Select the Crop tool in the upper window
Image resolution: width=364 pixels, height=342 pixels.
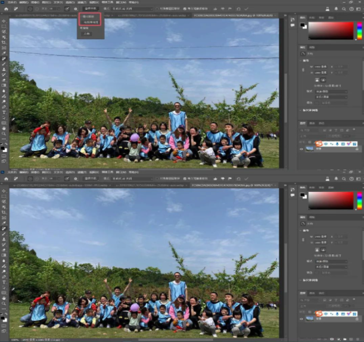click(x=4, y=42)
